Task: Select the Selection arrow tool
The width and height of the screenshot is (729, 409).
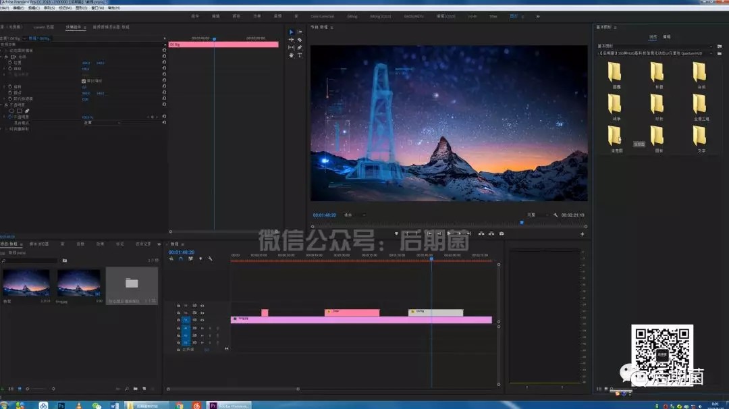Action: pos(292,32)
